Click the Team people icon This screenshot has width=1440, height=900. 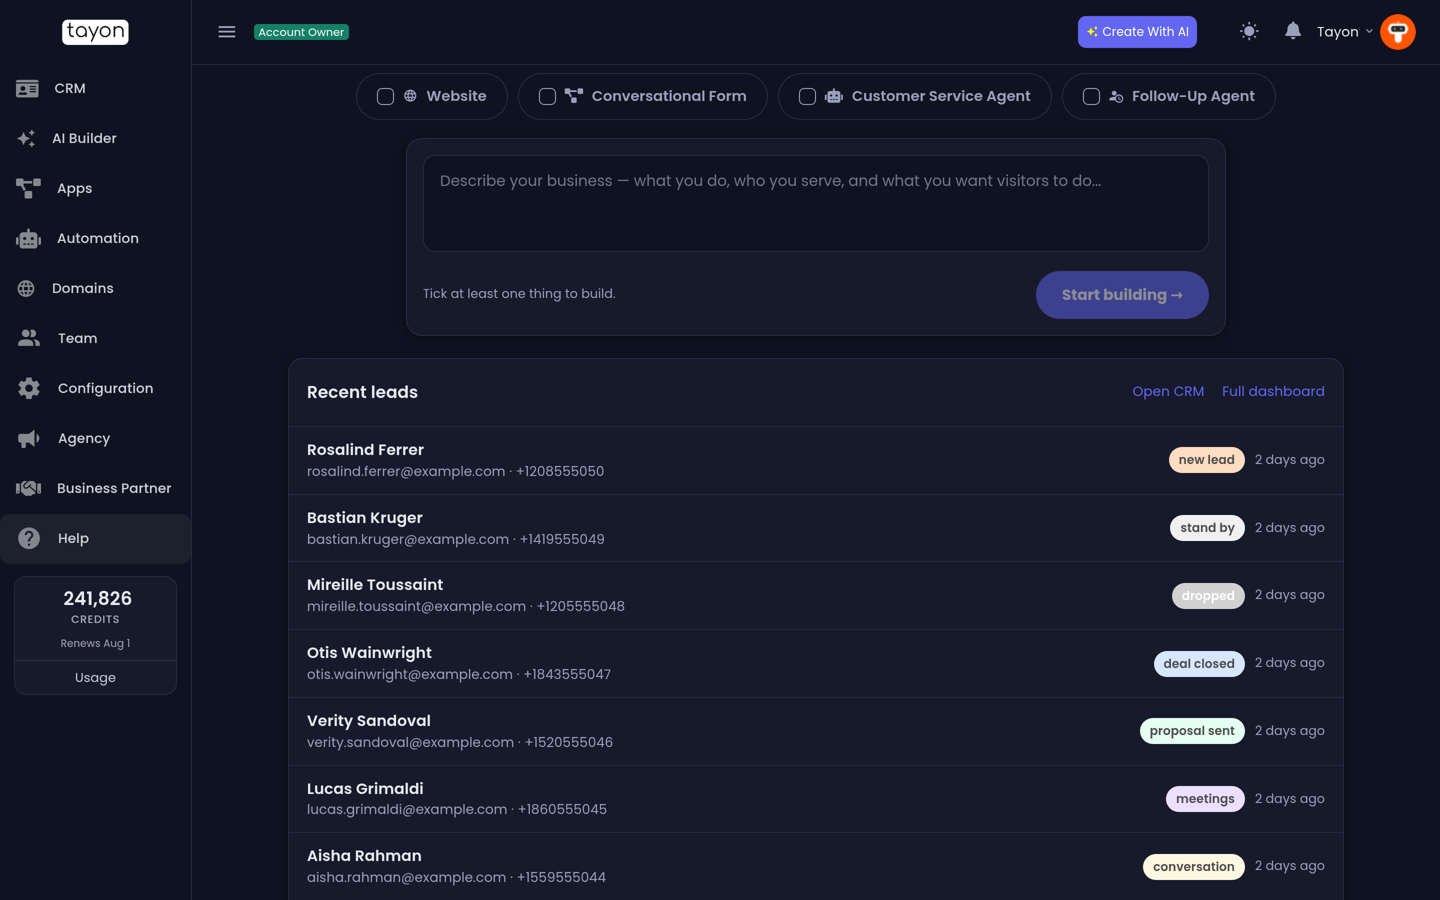28,338
